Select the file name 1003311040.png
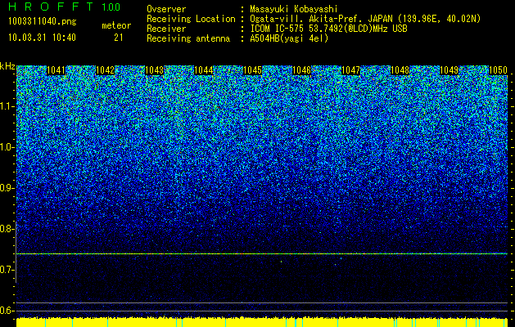The width and height of the screenshot is (515, 327). tap(43, 21)
